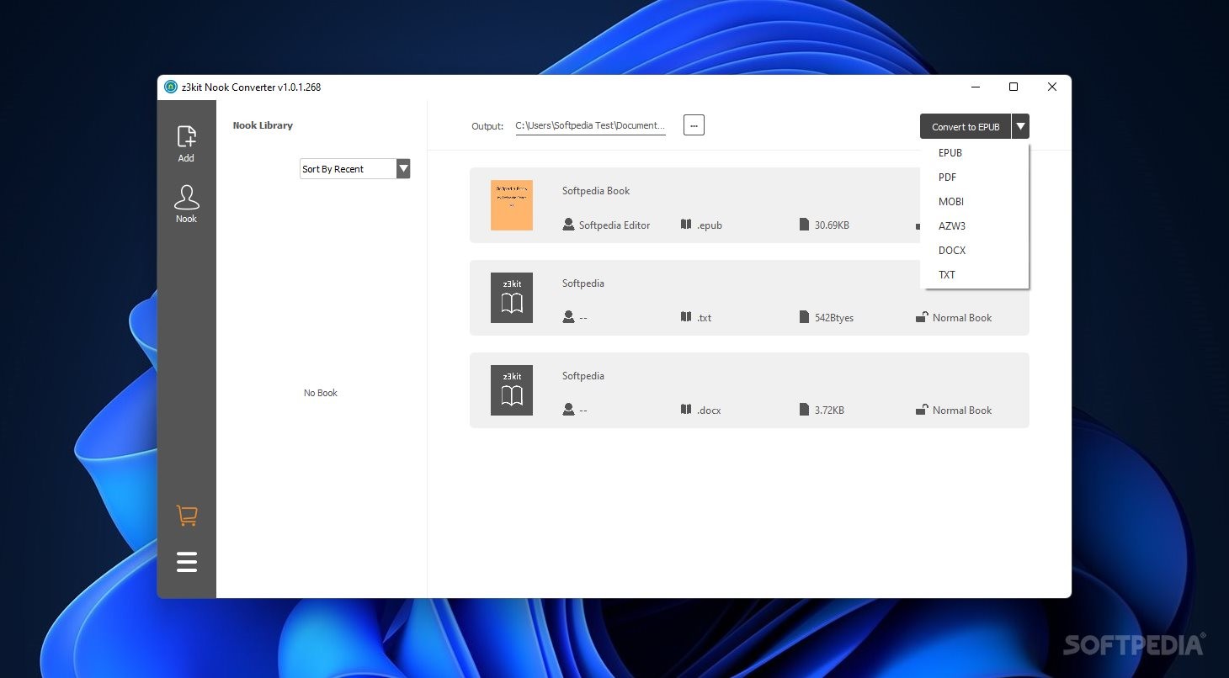Screen dimensions: 1229x678
Task: Open the Sort By Recent dropdown
Action: point(354,169)
